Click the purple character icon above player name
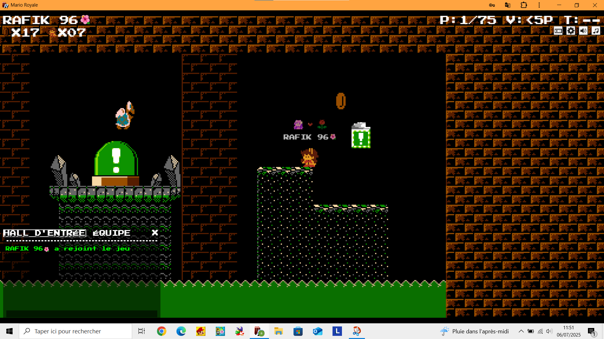The width and height of the screenshot is (604, 339). tap(298, 125)
